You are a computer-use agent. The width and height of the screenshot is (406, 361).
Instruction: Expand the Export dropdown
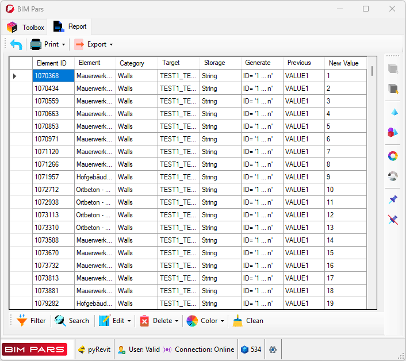coord(94,44)
